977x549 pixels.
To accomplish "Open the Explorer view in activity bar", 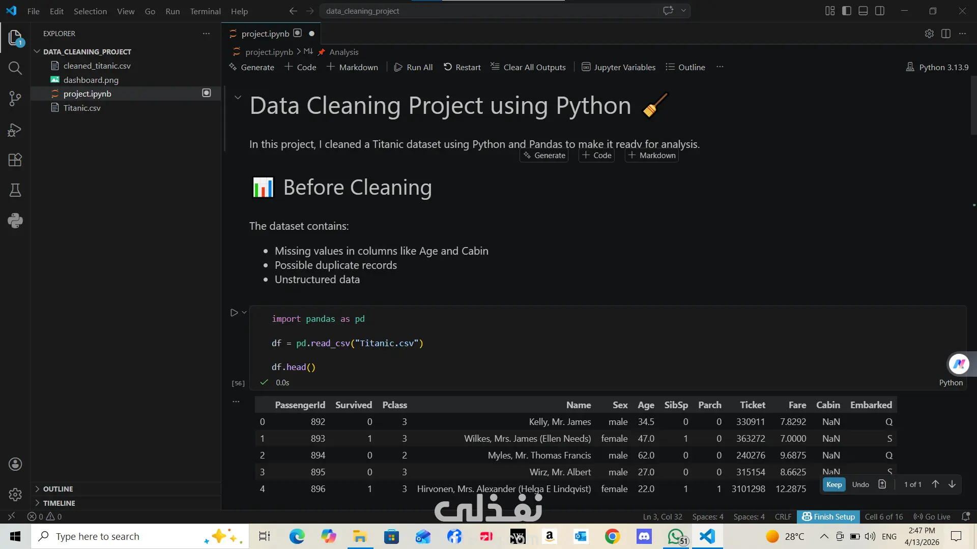I will click(x=15, y=38).
